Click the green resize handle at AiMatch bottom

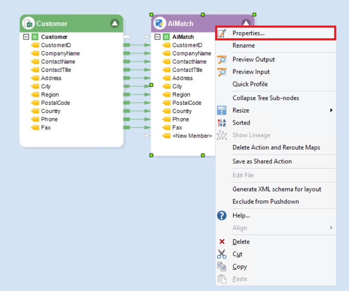pyautogui.click(x=203, y=155)
